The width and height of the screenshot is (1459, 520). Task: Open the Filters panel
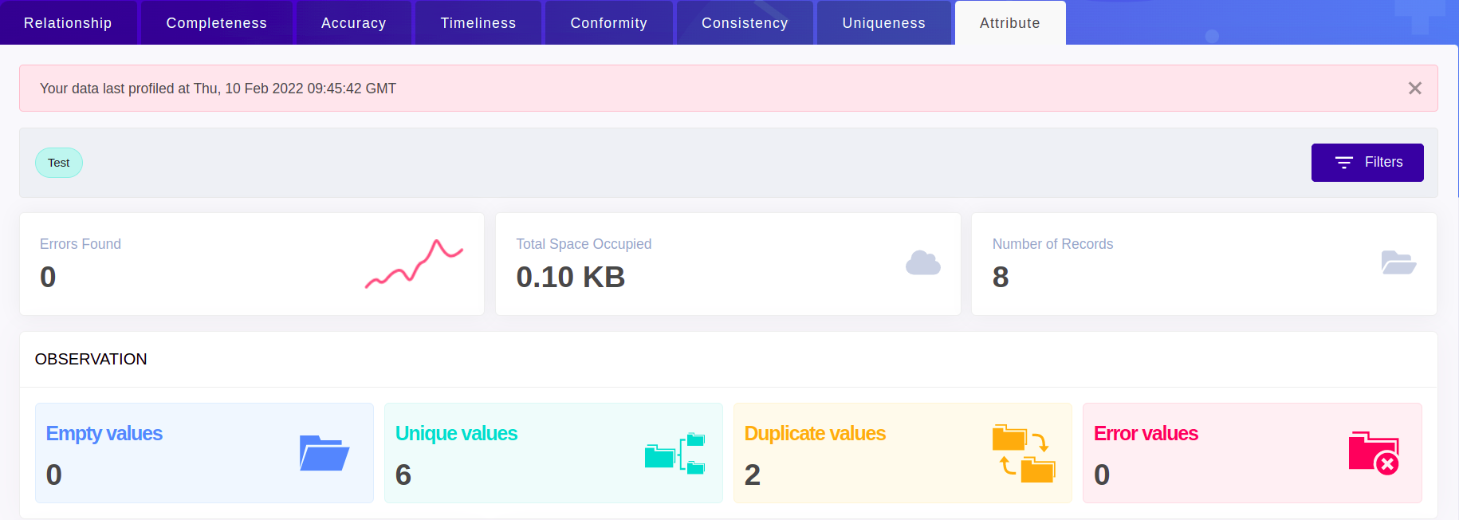1367,163
